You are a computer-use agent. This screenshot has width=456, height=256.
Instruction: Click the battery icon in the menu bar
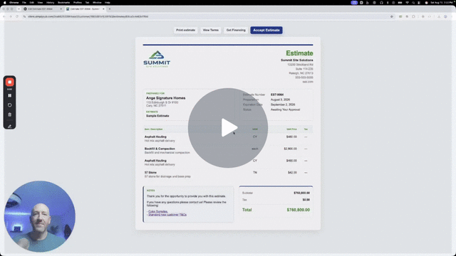(400, 3)
